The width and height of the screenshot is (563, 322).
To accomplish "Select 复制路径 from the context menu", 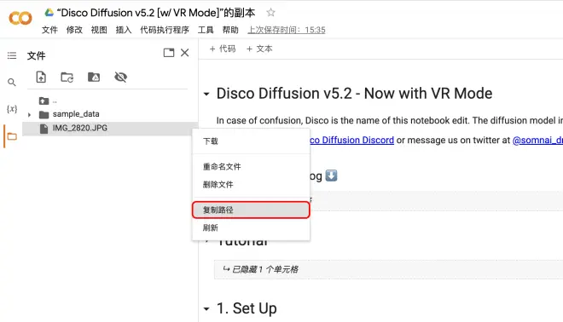I will [x=251, y=210].
